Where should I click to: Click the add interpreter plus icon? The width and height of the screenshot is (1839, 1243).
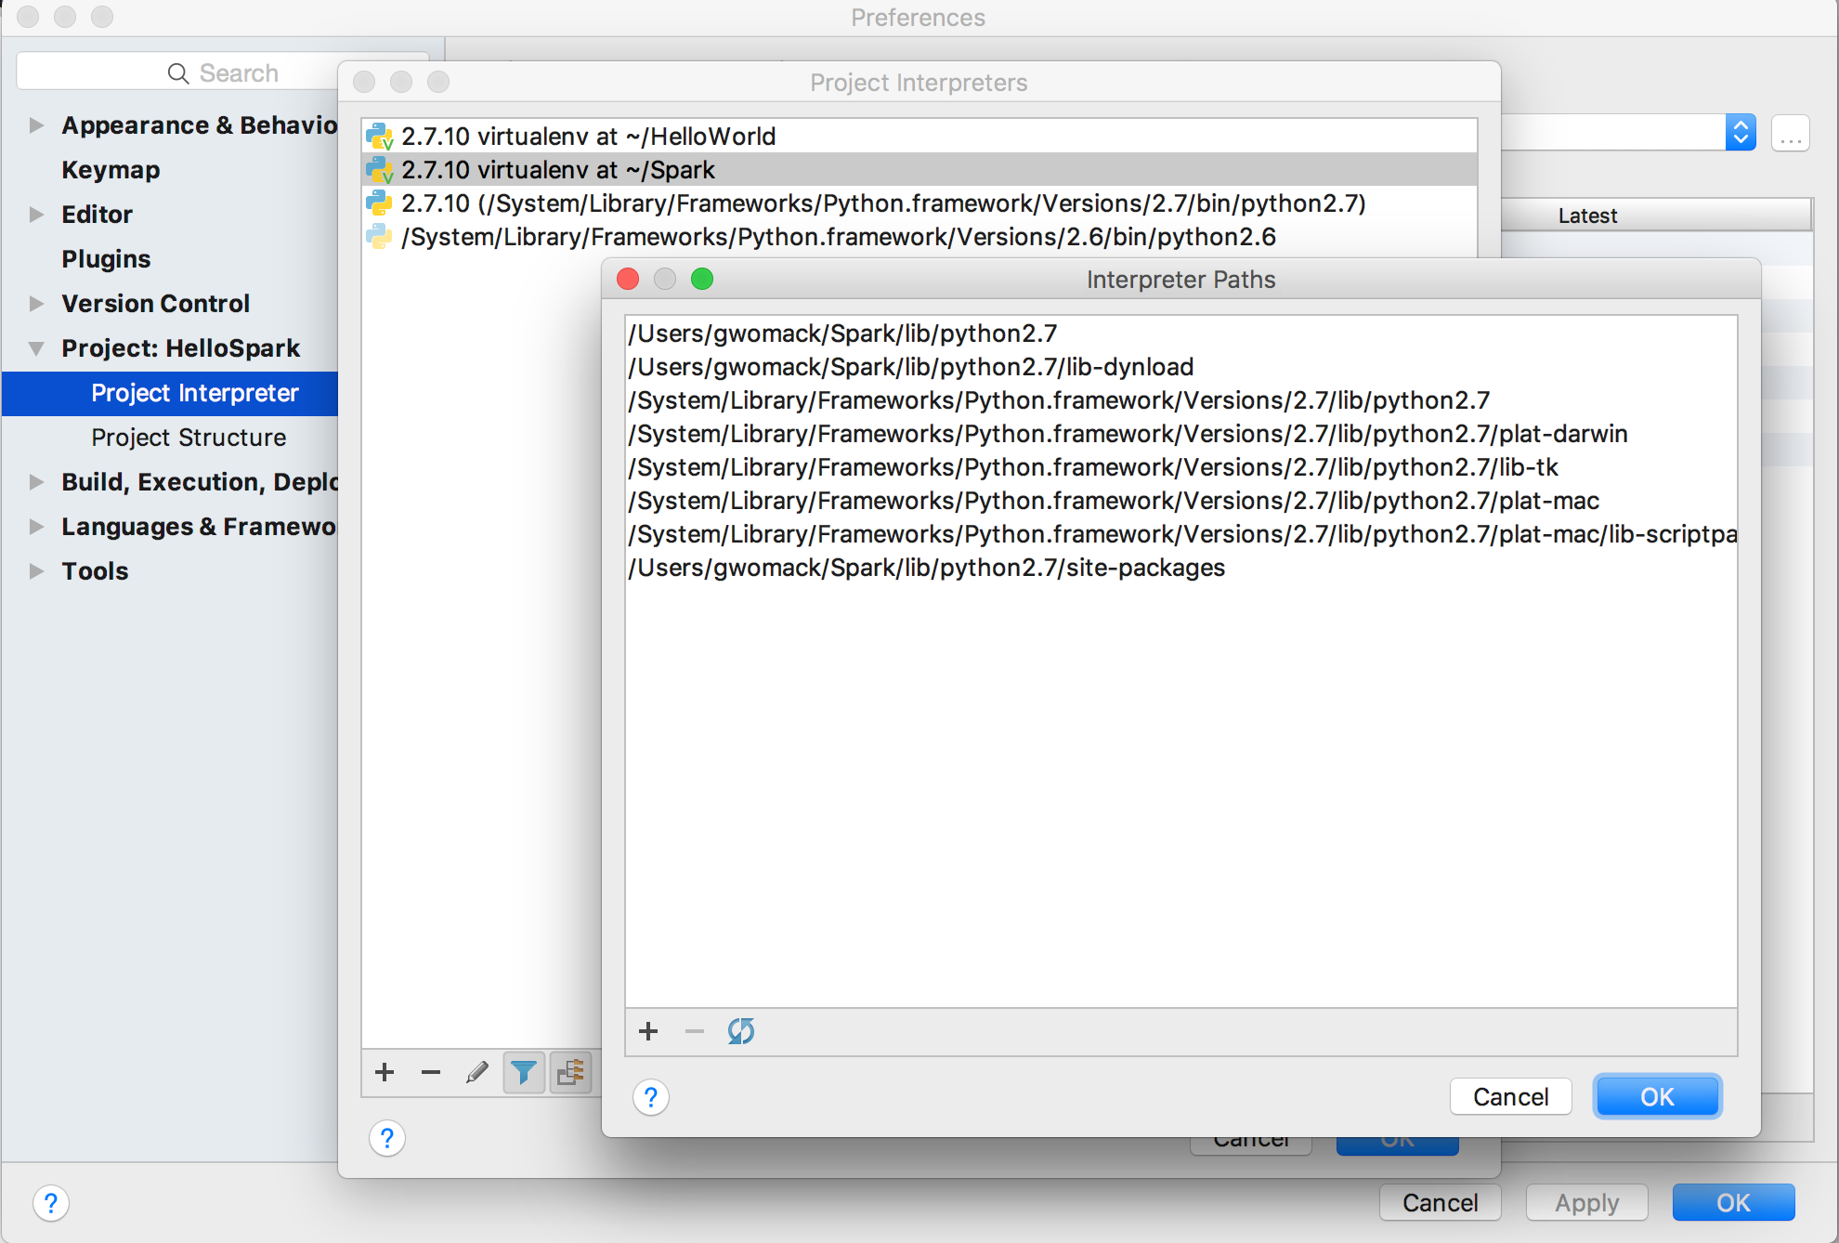[x=385, y=1073]
